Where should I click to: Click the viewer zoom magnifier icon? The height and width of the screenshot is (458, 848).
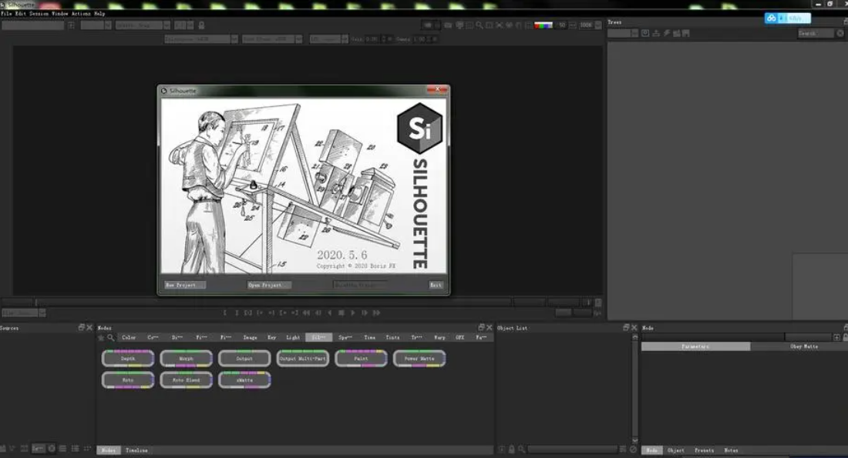pos(480,25)
